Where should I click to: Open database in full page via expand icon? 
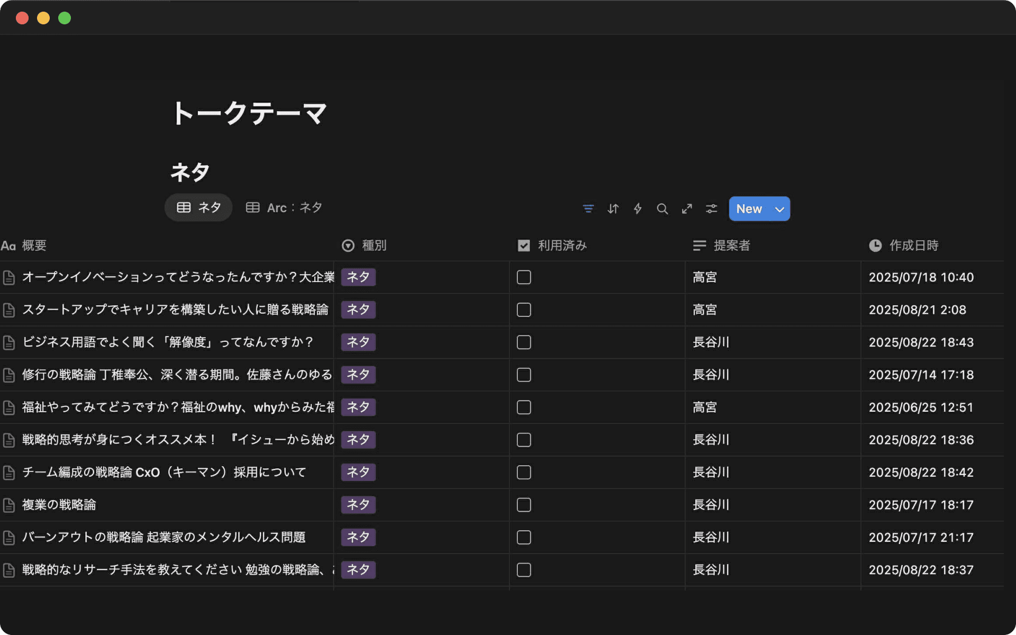click(687, 209)
